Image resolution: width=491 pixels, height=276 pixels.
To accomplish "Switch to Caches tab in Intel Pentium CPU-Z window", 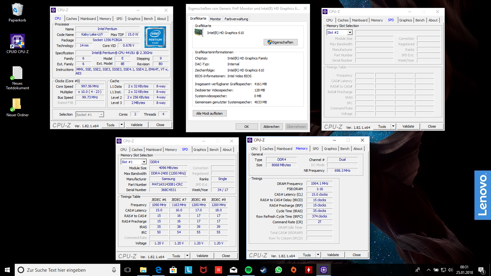I will tap(72, 19).
